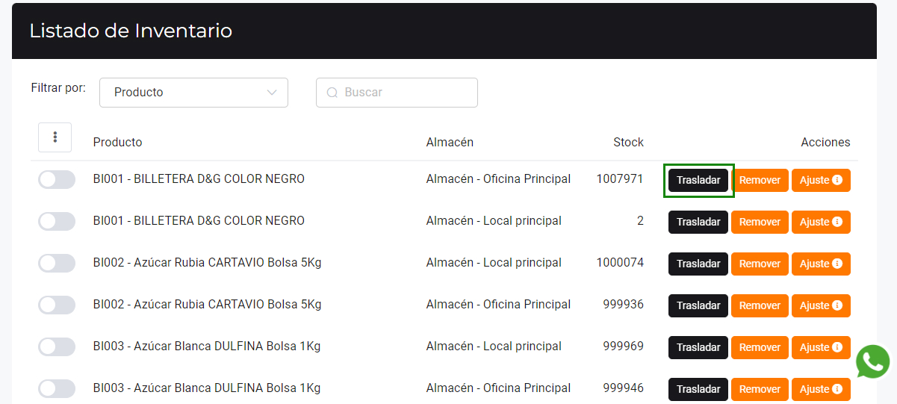Enable switch for Azúcar Rubia with stock 1000074

pyautogui.click(x=57, y=264)
